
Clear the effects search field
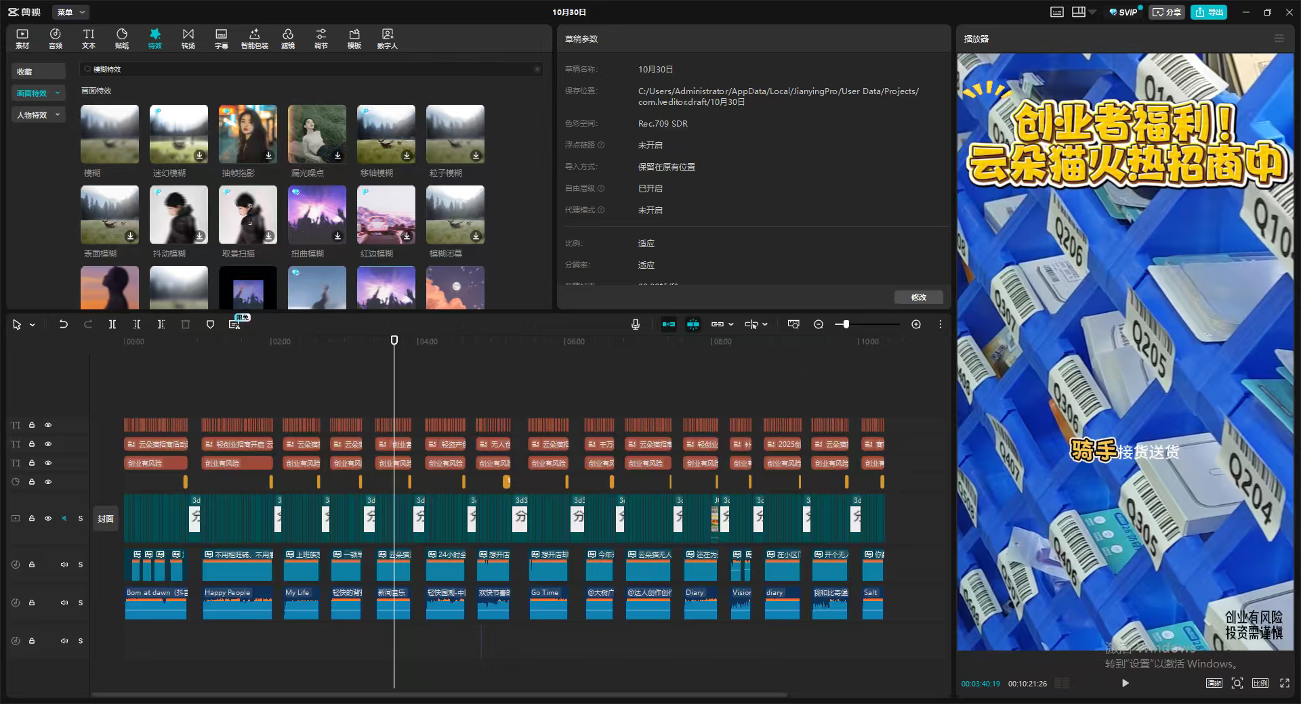click(537, 69)
